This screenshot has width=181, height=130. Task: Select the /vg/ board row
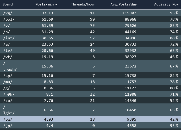(x=91, y=13)
